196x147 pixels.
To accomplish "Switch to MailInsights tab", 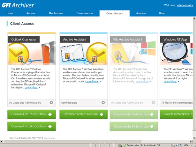I will coord(56,13).
